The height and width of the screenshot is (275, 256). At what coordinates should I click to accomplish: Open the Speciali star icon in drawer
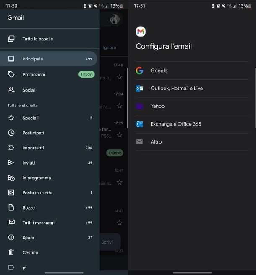(x=11, y=118)
